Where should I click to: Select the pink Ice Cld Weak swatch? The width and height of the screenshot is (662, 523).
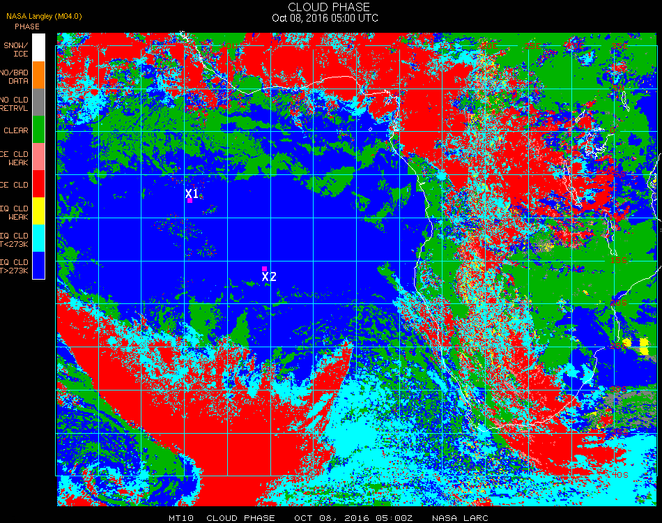pos(38,157)
